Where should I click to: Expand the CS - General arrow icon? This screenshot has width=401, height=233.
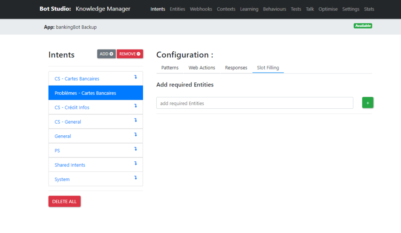135,120
